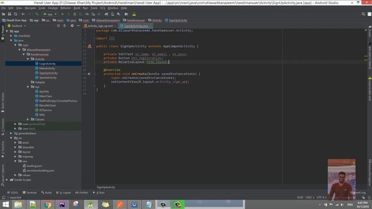
Task: Click the Make Project hammer icon
Action: [x=37, y=14]
